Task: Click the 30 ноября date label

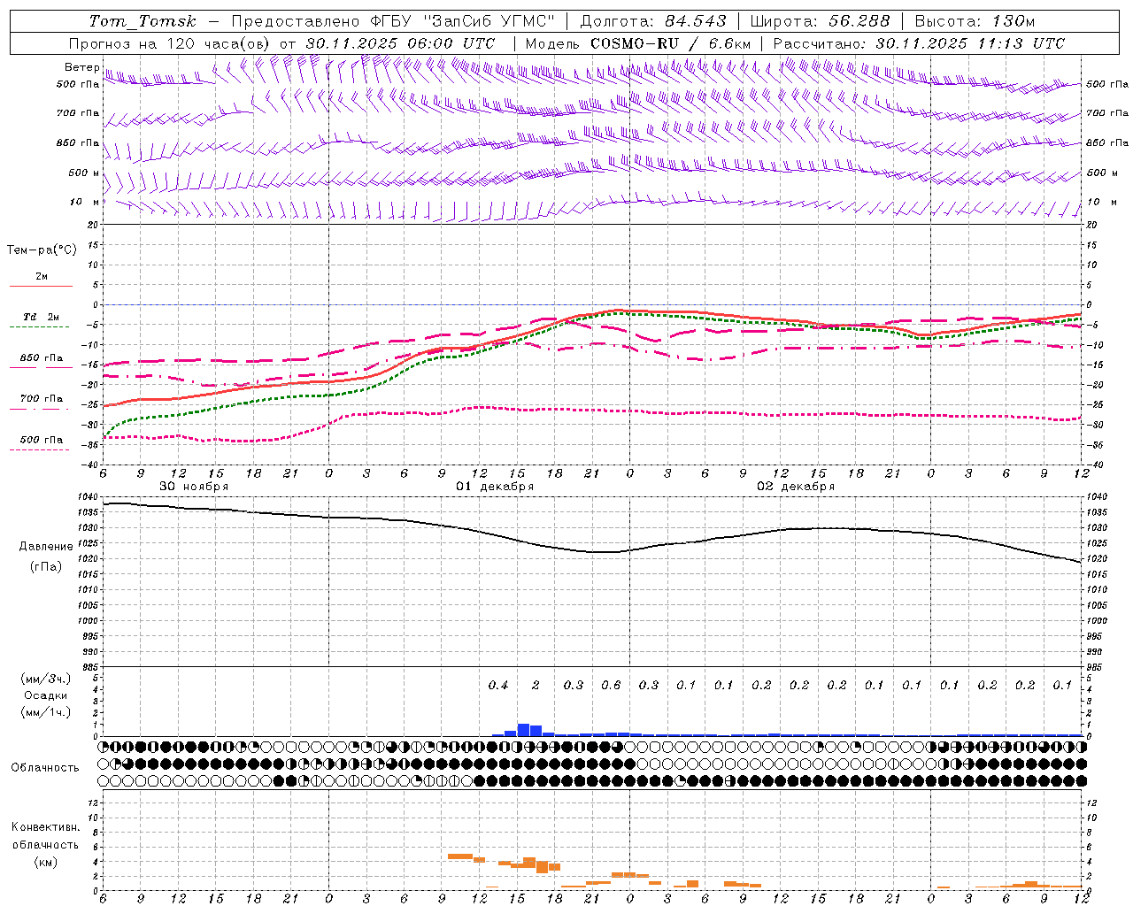Action: [194, 487]
